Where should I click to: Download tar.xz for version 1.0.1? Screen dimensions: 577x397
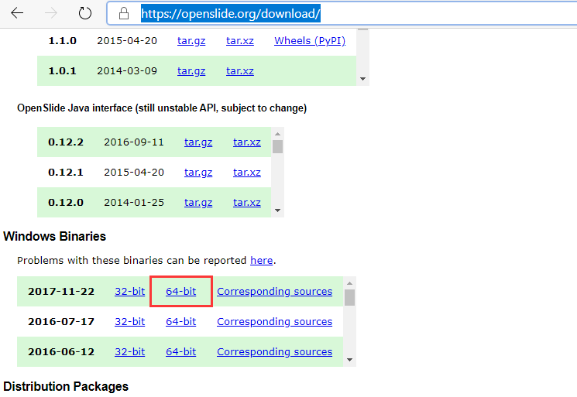[x=240, y=70]
